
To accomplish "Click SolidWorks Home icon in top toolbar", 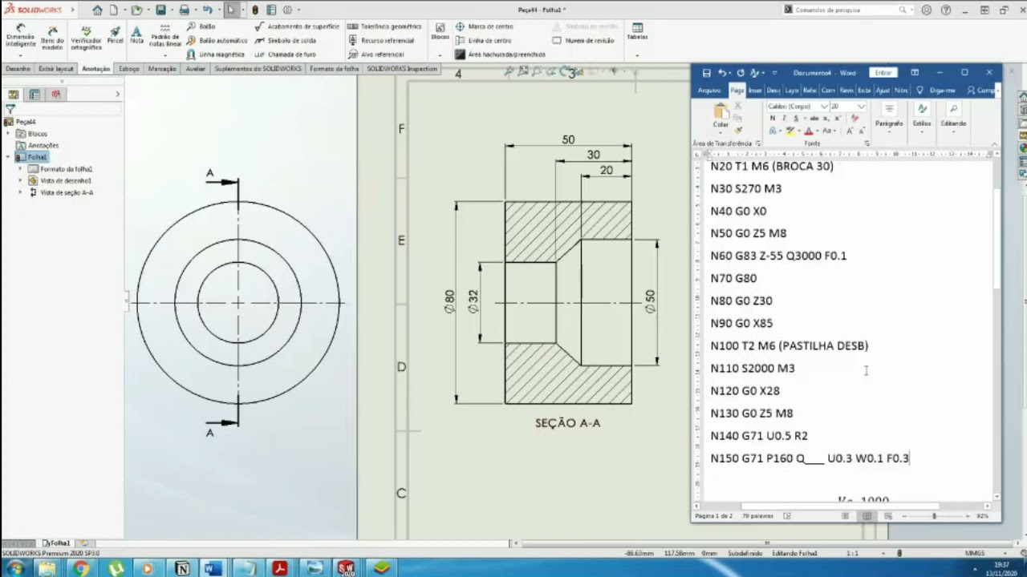I will pos(97,10).
